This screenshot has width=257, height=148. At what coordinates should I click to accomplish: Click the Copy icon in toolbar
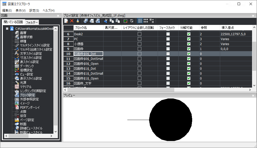(112, 21)
